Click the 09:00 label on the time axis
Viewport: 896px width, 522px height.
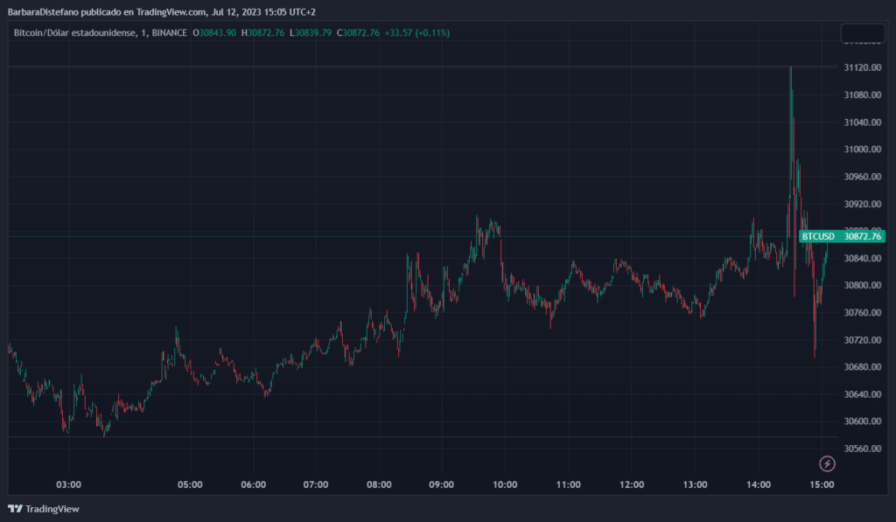coord(441,484)
